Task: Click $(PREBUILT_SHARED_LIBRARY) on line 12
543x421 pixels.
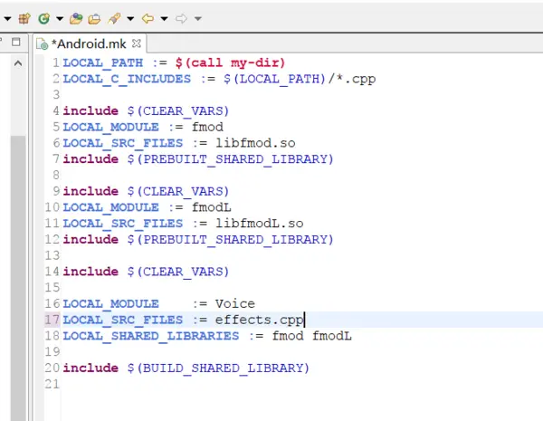Action: (230, 239)
